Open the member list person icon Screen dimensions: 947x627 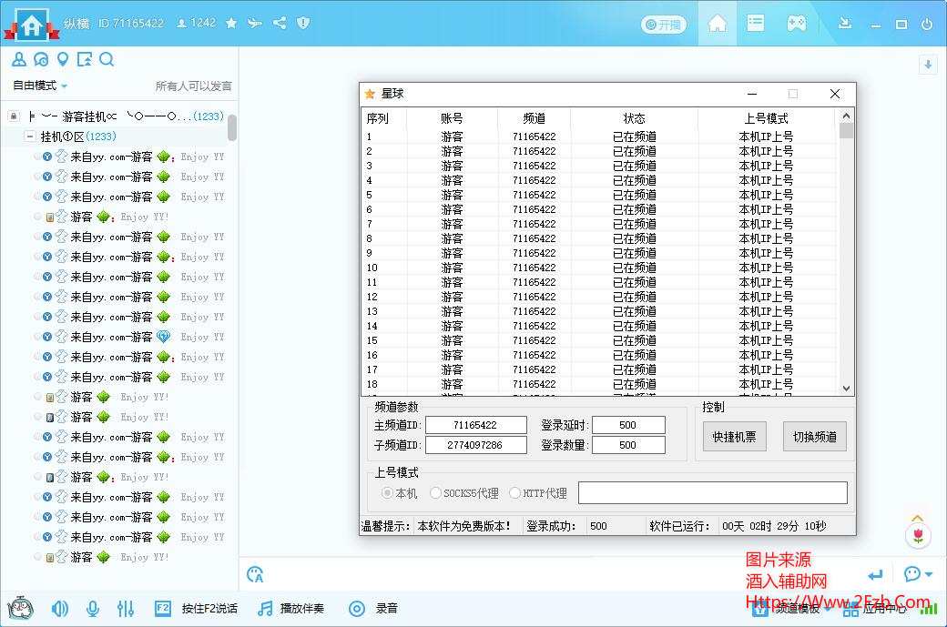point(19,59)
